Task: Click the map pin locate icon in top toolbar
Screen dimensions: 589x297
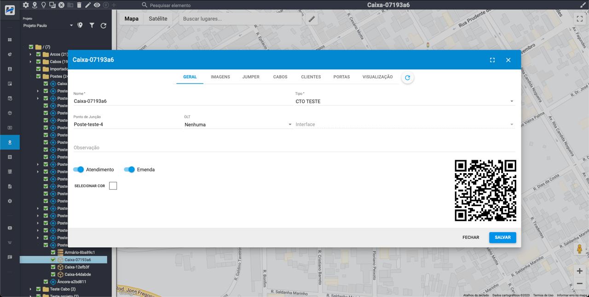Action: 35,5
